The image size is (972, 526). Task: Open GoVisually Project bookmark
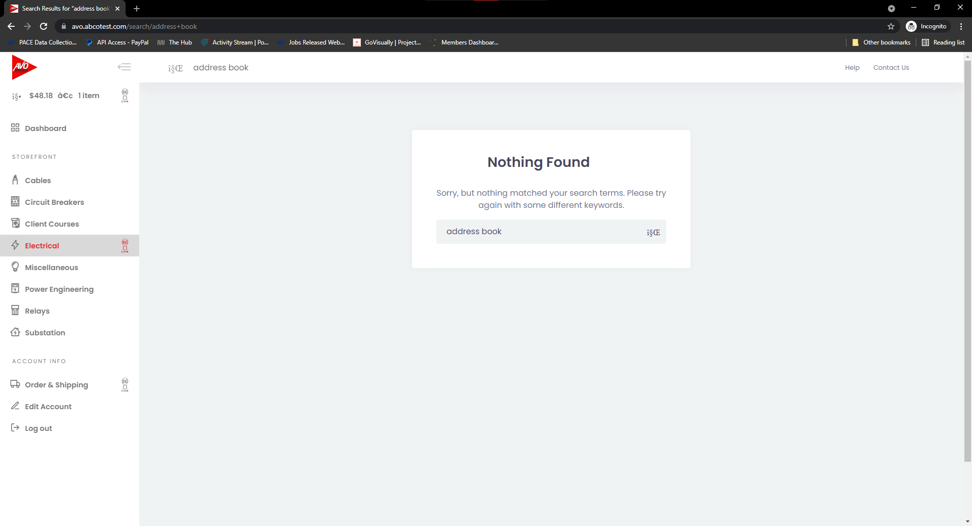(387, 42)
